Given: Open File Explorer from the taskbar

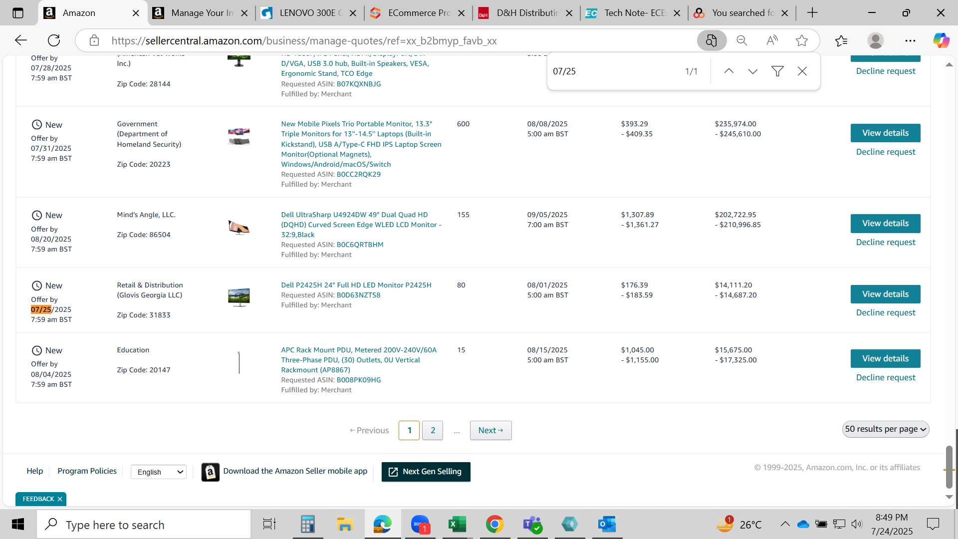Looking at the screenshot, I should (x=345, y=525).
